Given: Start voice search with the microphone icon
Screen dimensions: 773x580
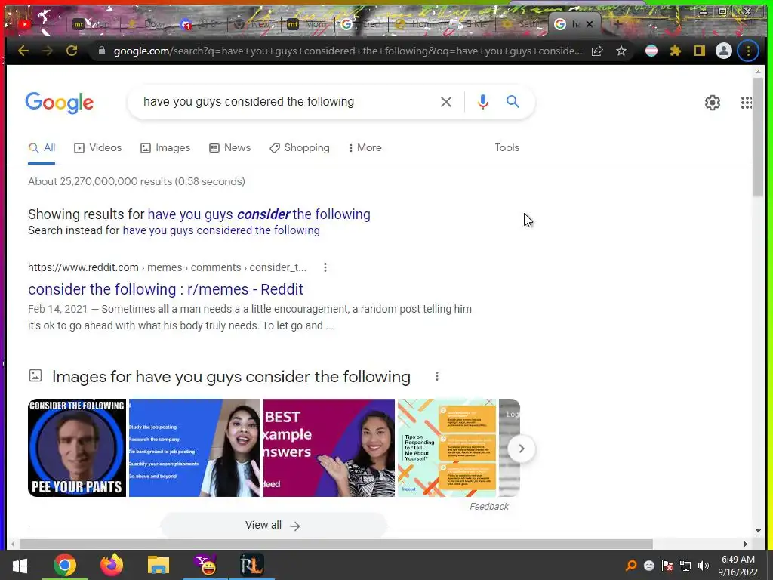Looking at the screenshot, I should pos(483,102).
